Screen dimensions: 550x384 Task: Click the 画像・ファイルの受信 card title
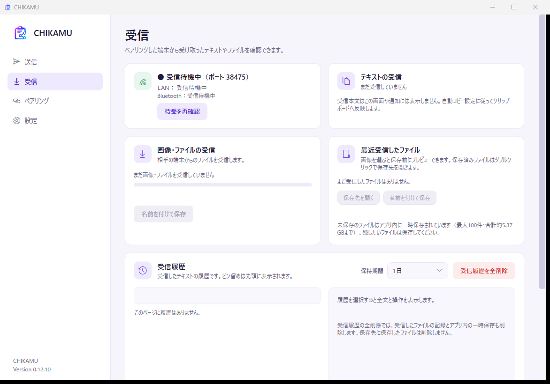[186, 150]
